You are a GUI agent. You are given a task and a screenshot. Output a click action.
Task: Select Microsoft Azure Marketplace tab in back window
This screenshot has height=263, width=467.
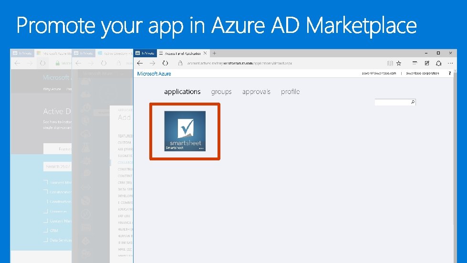point(53,53)
